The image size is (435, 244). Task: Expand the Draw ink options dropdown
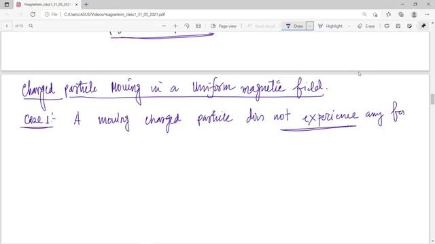(x=310, y=26)
